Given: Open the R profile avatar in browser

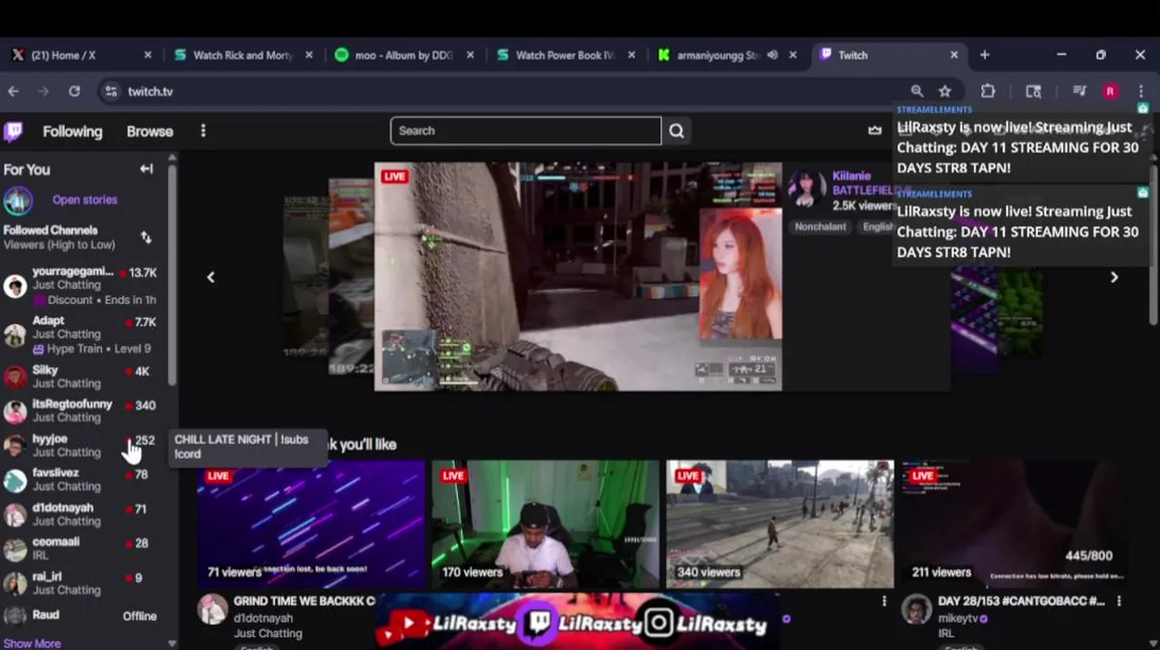Looking at the screenshot, I should click(x=1110, y=91).
